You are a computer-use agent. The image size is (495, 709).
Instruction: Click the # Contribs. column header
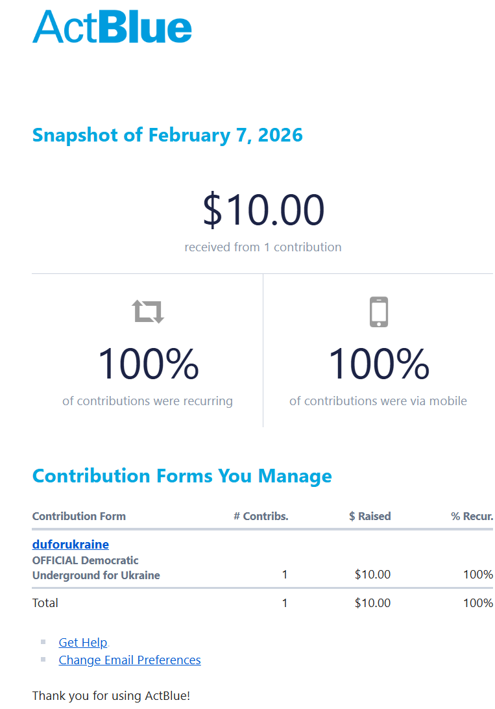click(x=261, y=516)
